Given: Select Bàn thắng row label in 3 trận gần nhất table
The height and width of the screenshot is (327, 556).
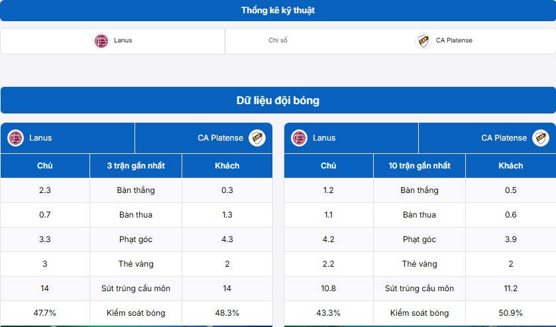Looking at the screenshot, I should (137, 190).
